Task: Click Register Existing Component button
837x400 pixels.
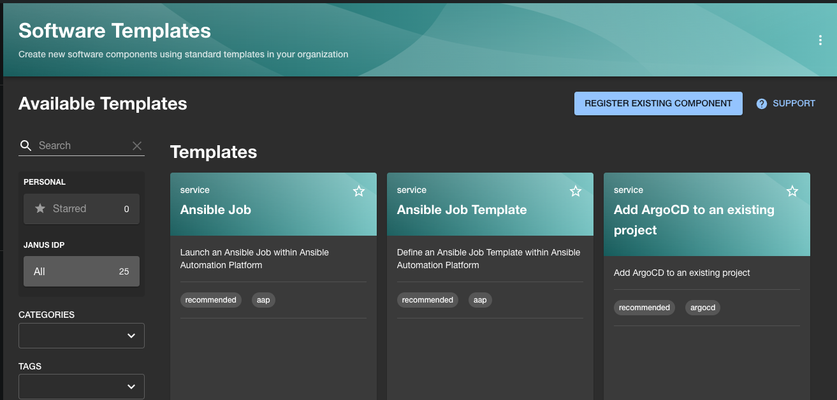Action: [x=659, y=103]
